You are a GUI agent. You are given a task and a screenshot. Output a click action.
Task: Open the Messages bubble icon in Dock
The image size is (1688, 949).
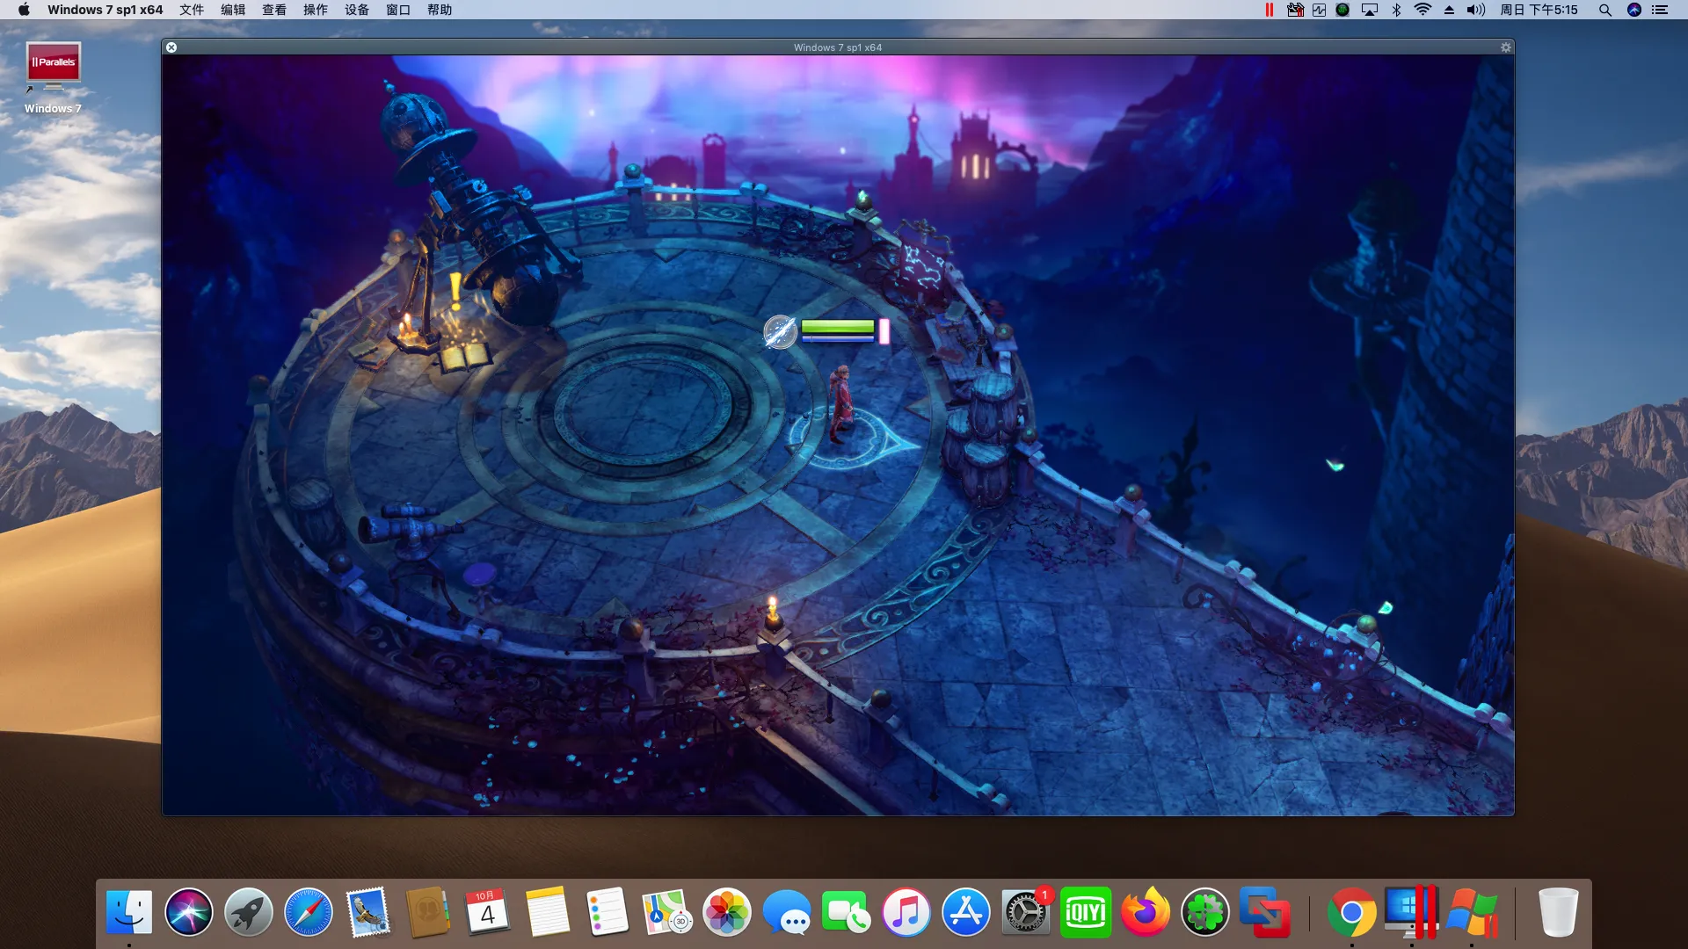(x=787, y=912)
